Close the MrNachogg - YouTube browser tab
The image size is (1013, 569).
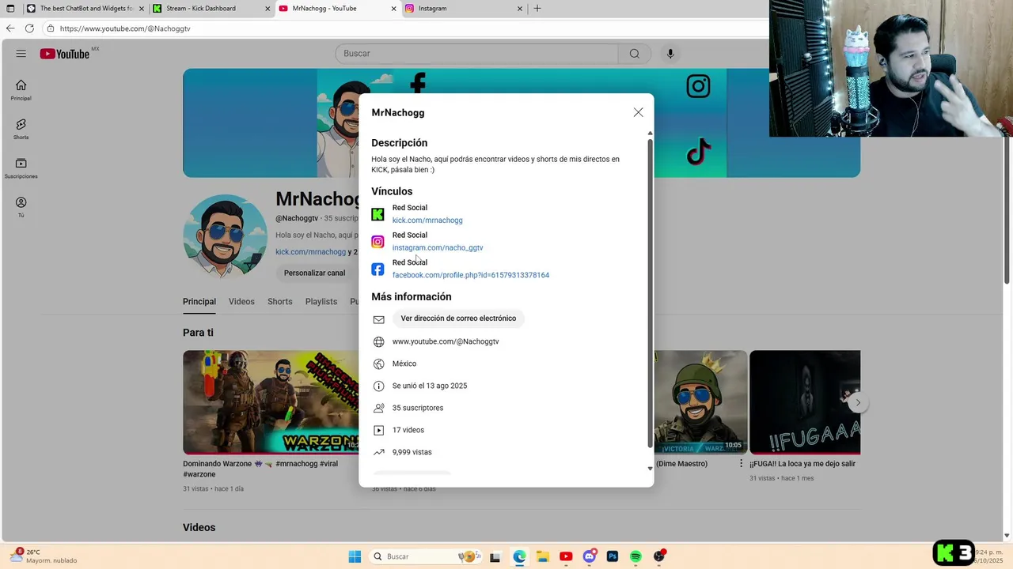tap(393, 9)
